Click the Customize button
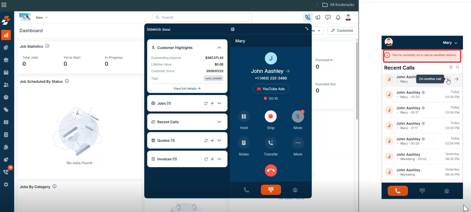Viewport: 471px width, 212px height. [x=342, y=31]
